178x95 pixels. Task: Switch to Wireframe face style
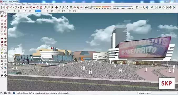point(160,7)
